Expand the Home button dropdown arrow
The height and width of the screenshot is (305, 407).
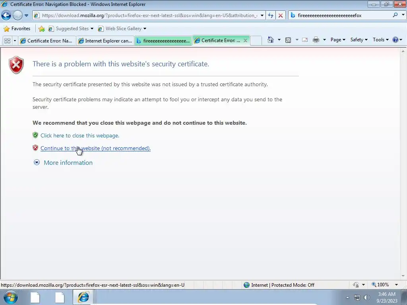pyautogui.click(x=279, y=40)
